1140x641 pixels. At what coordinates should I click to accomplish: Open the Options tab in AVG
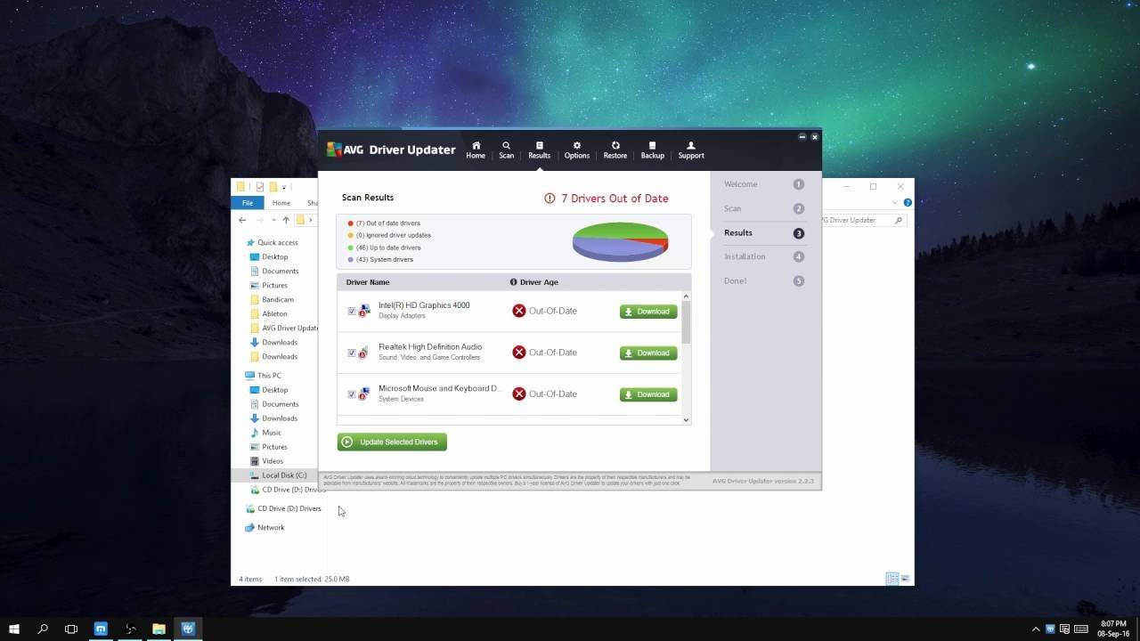576,150
